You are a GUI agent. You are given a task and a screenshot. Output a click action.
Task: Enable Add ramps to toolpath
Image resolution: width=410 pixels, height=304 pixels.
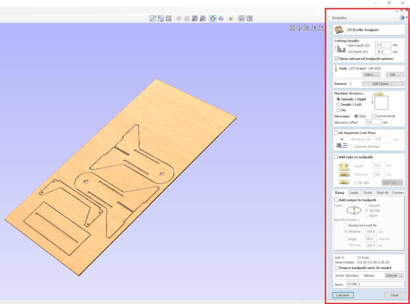point(336,200)
